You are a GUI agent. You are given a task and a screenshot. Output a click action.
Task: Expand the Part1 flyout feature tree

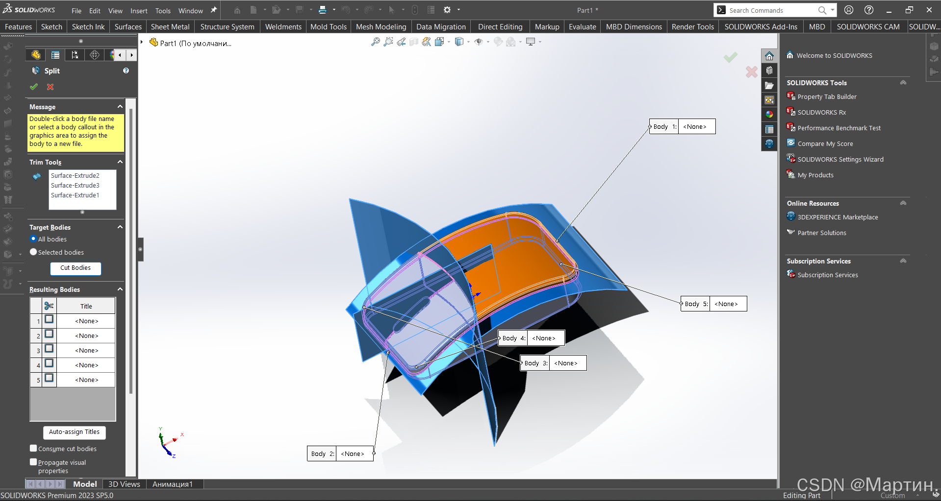(x=142, y=43)
